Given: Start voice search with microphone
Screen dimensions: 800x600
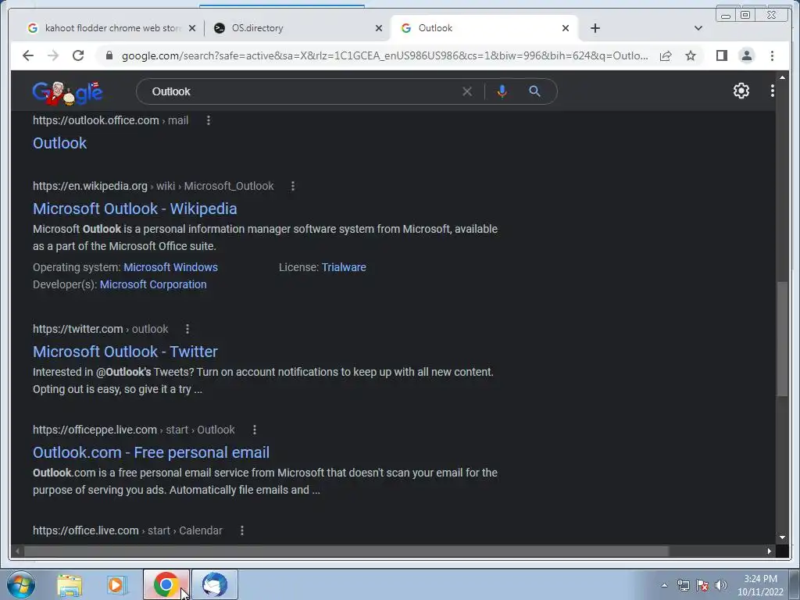Looking at the screenshot, I should (x=502, y=91).
